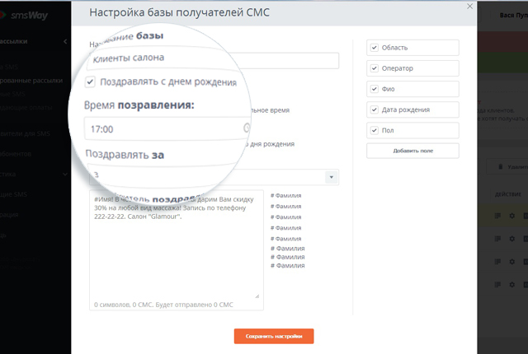528x354 pixels.
Task: Tick the 'Поздравлять с днем рождения' checkbox
Action: 90,82
